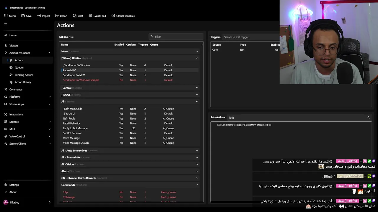Select the _Ntfh Main Code action
Viewport: 378px width, 212px height.
(130, 109)
